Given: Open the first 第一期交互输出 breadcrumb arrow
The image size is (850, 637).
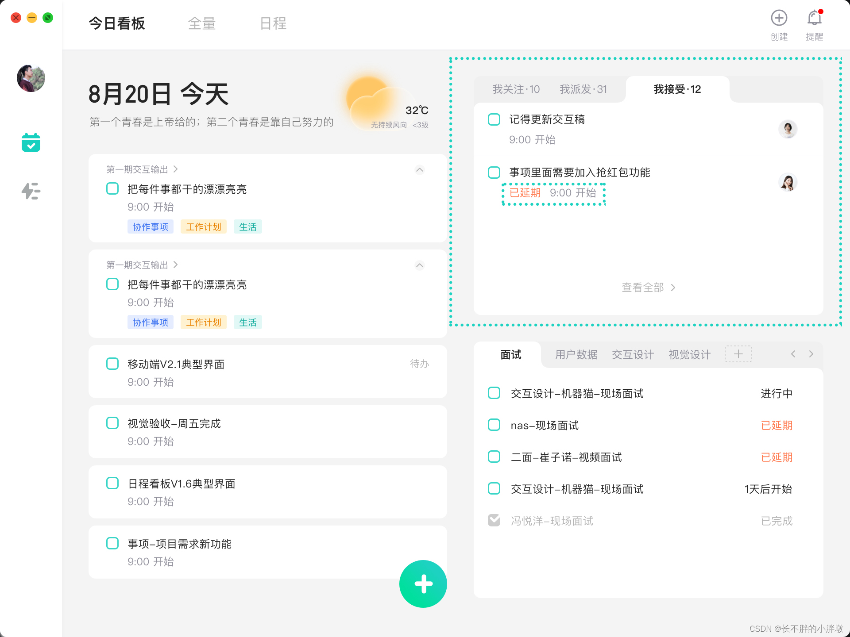Looking at the screenshot, I should coord(176,169).
